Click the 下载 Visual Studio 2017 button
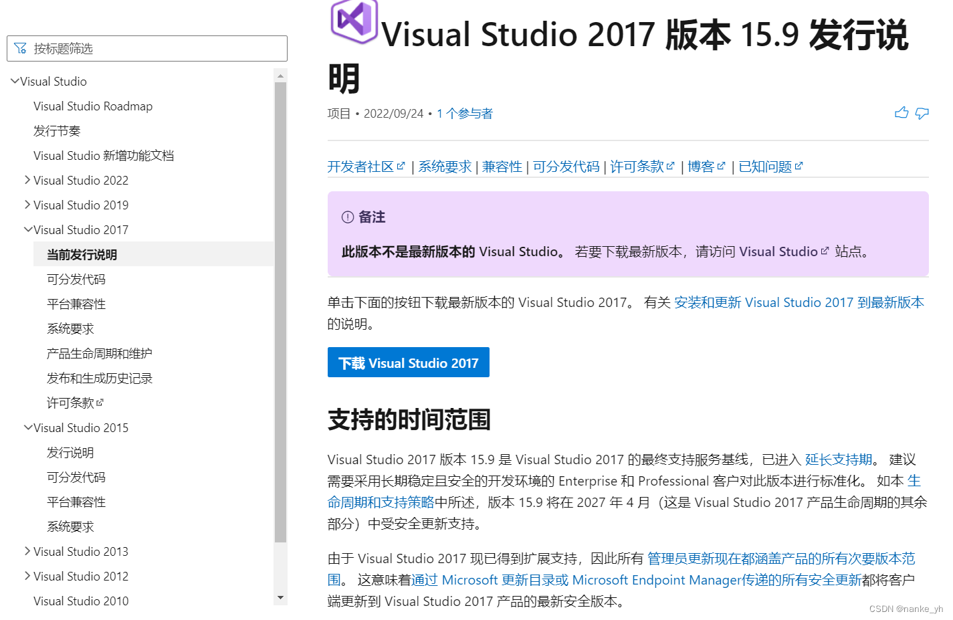 pyautogui.click(x=409, y=362)
